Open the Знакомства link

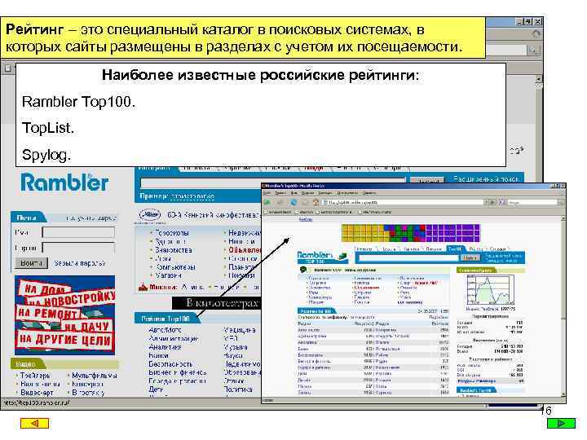tap(174, 250)
